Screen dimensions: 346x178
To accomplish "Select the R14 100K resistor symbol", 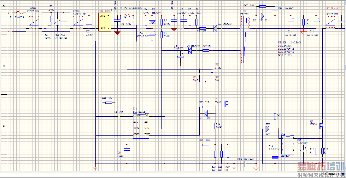I will click(215, 125).
